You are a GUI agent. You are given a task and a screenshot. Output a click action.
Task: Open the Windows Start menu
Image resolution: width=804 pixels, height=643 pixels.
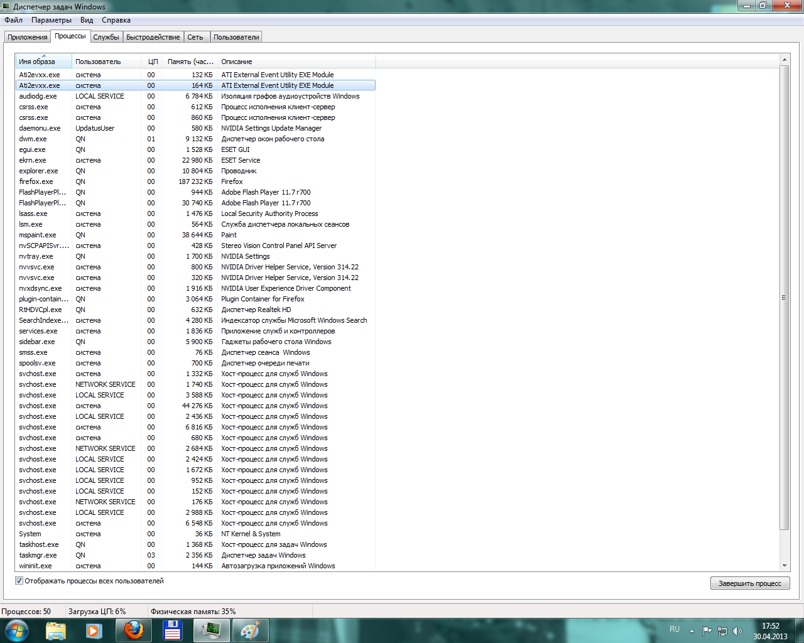tap(17, 630)
